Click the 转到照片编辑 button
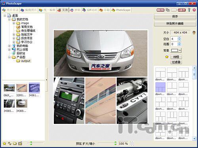Viewport: 198px width, 148px height. [x=175, y=24]
